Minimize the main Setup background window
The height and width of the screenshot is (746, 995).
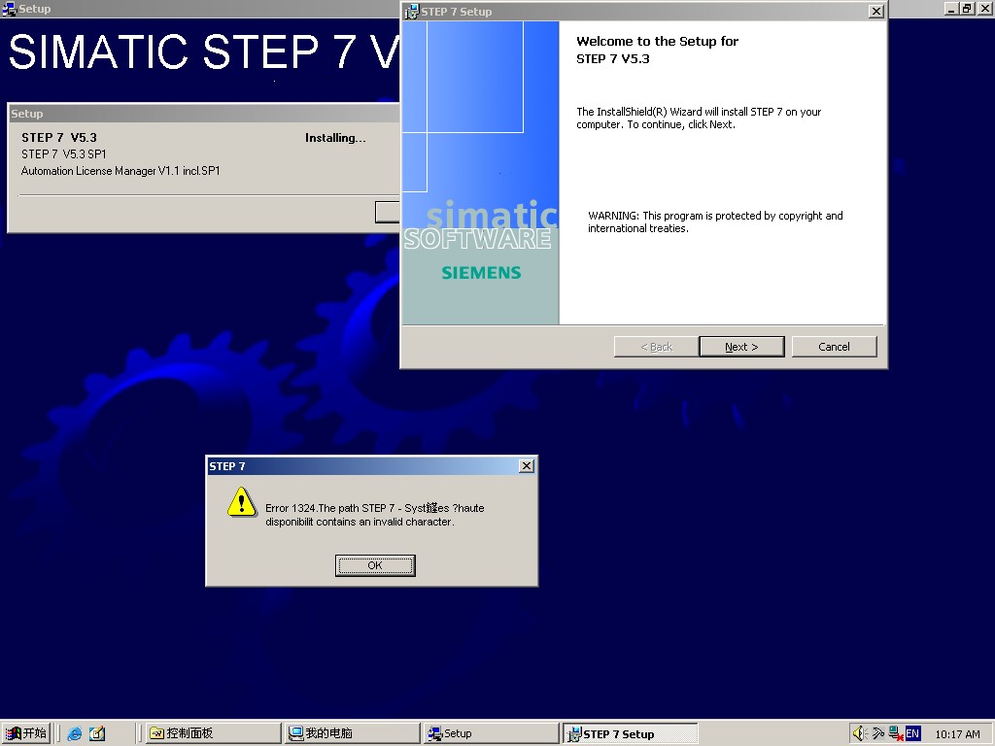951,8
